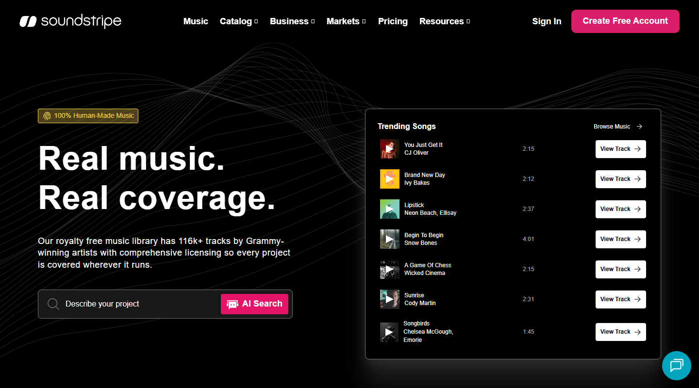Viewport: 699px width, 388px height.
Task: Click artist name Cody Martin
Action: pyautogui.click(x=420, y=303)
